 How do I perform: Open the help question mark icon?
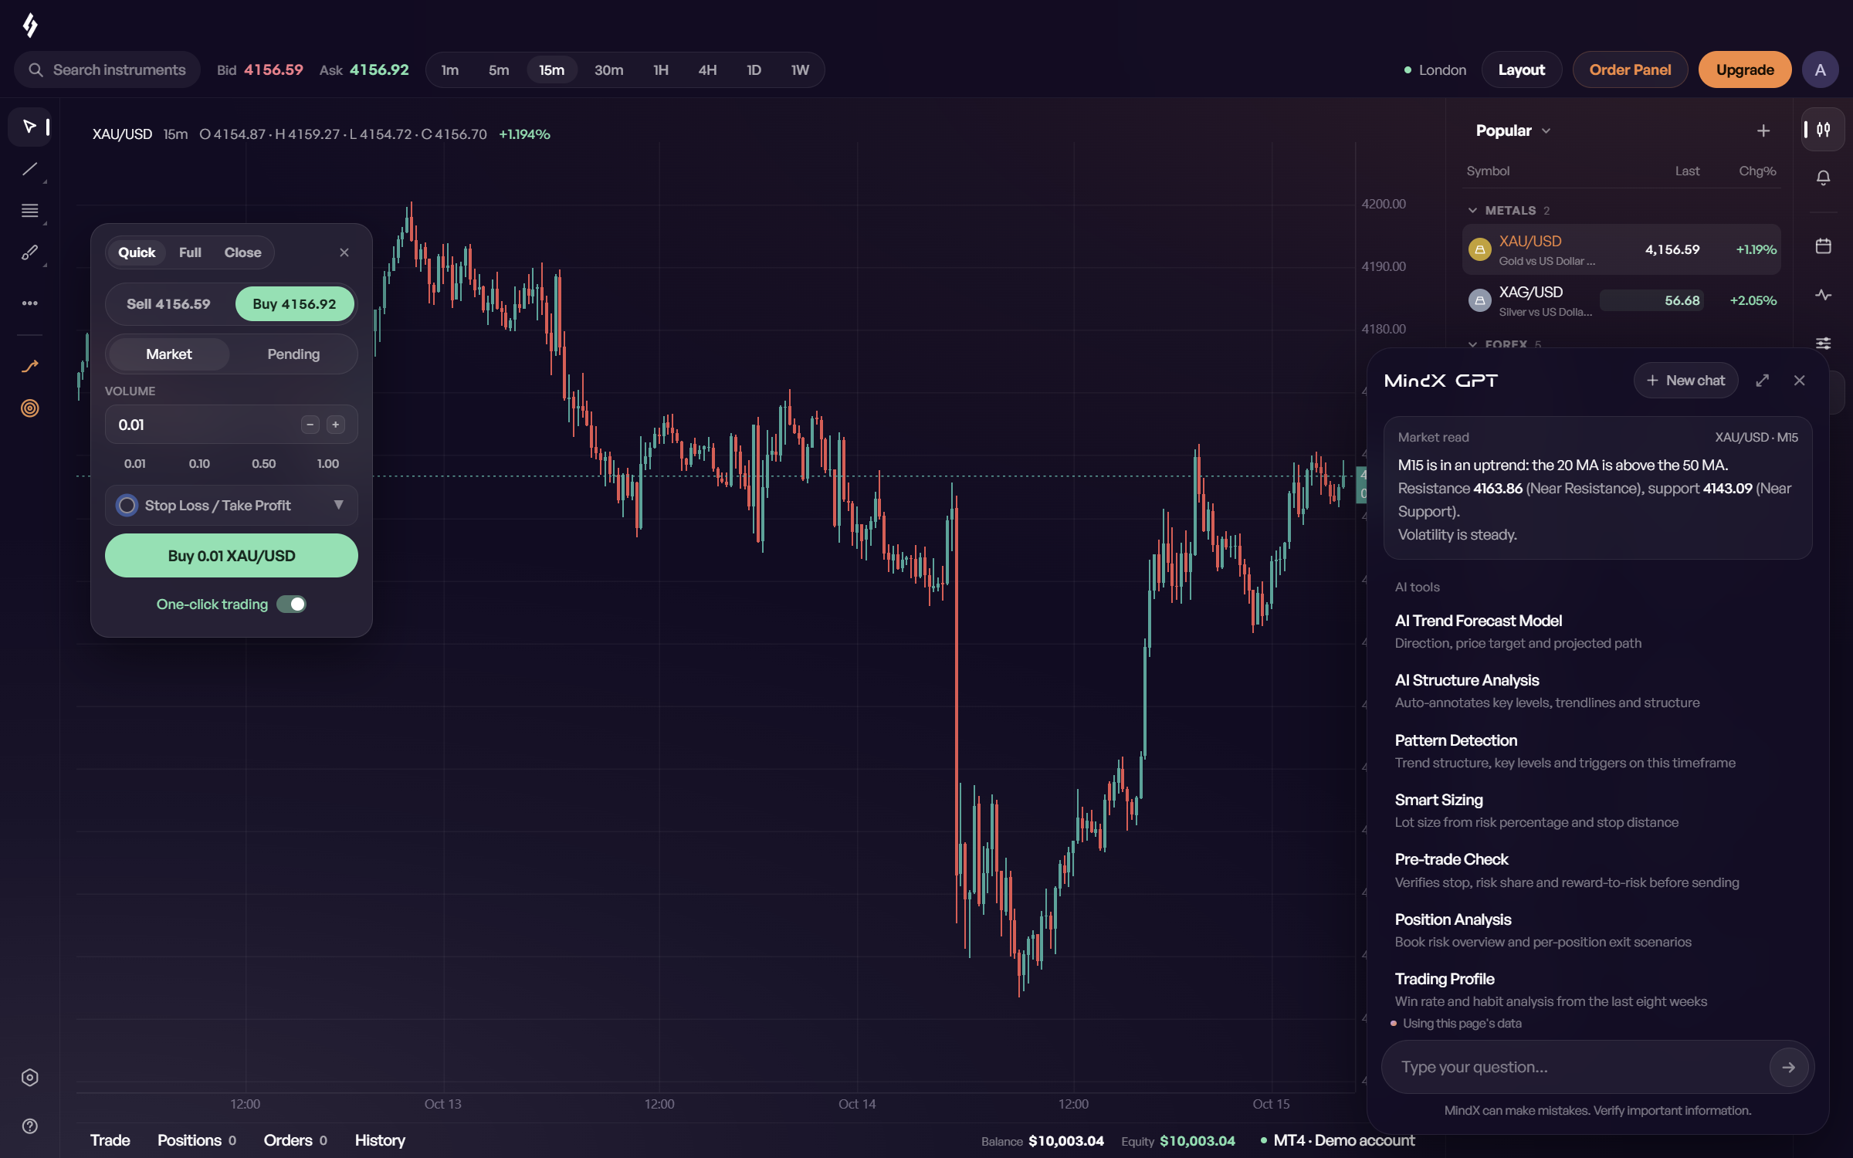pos(30,1126)
